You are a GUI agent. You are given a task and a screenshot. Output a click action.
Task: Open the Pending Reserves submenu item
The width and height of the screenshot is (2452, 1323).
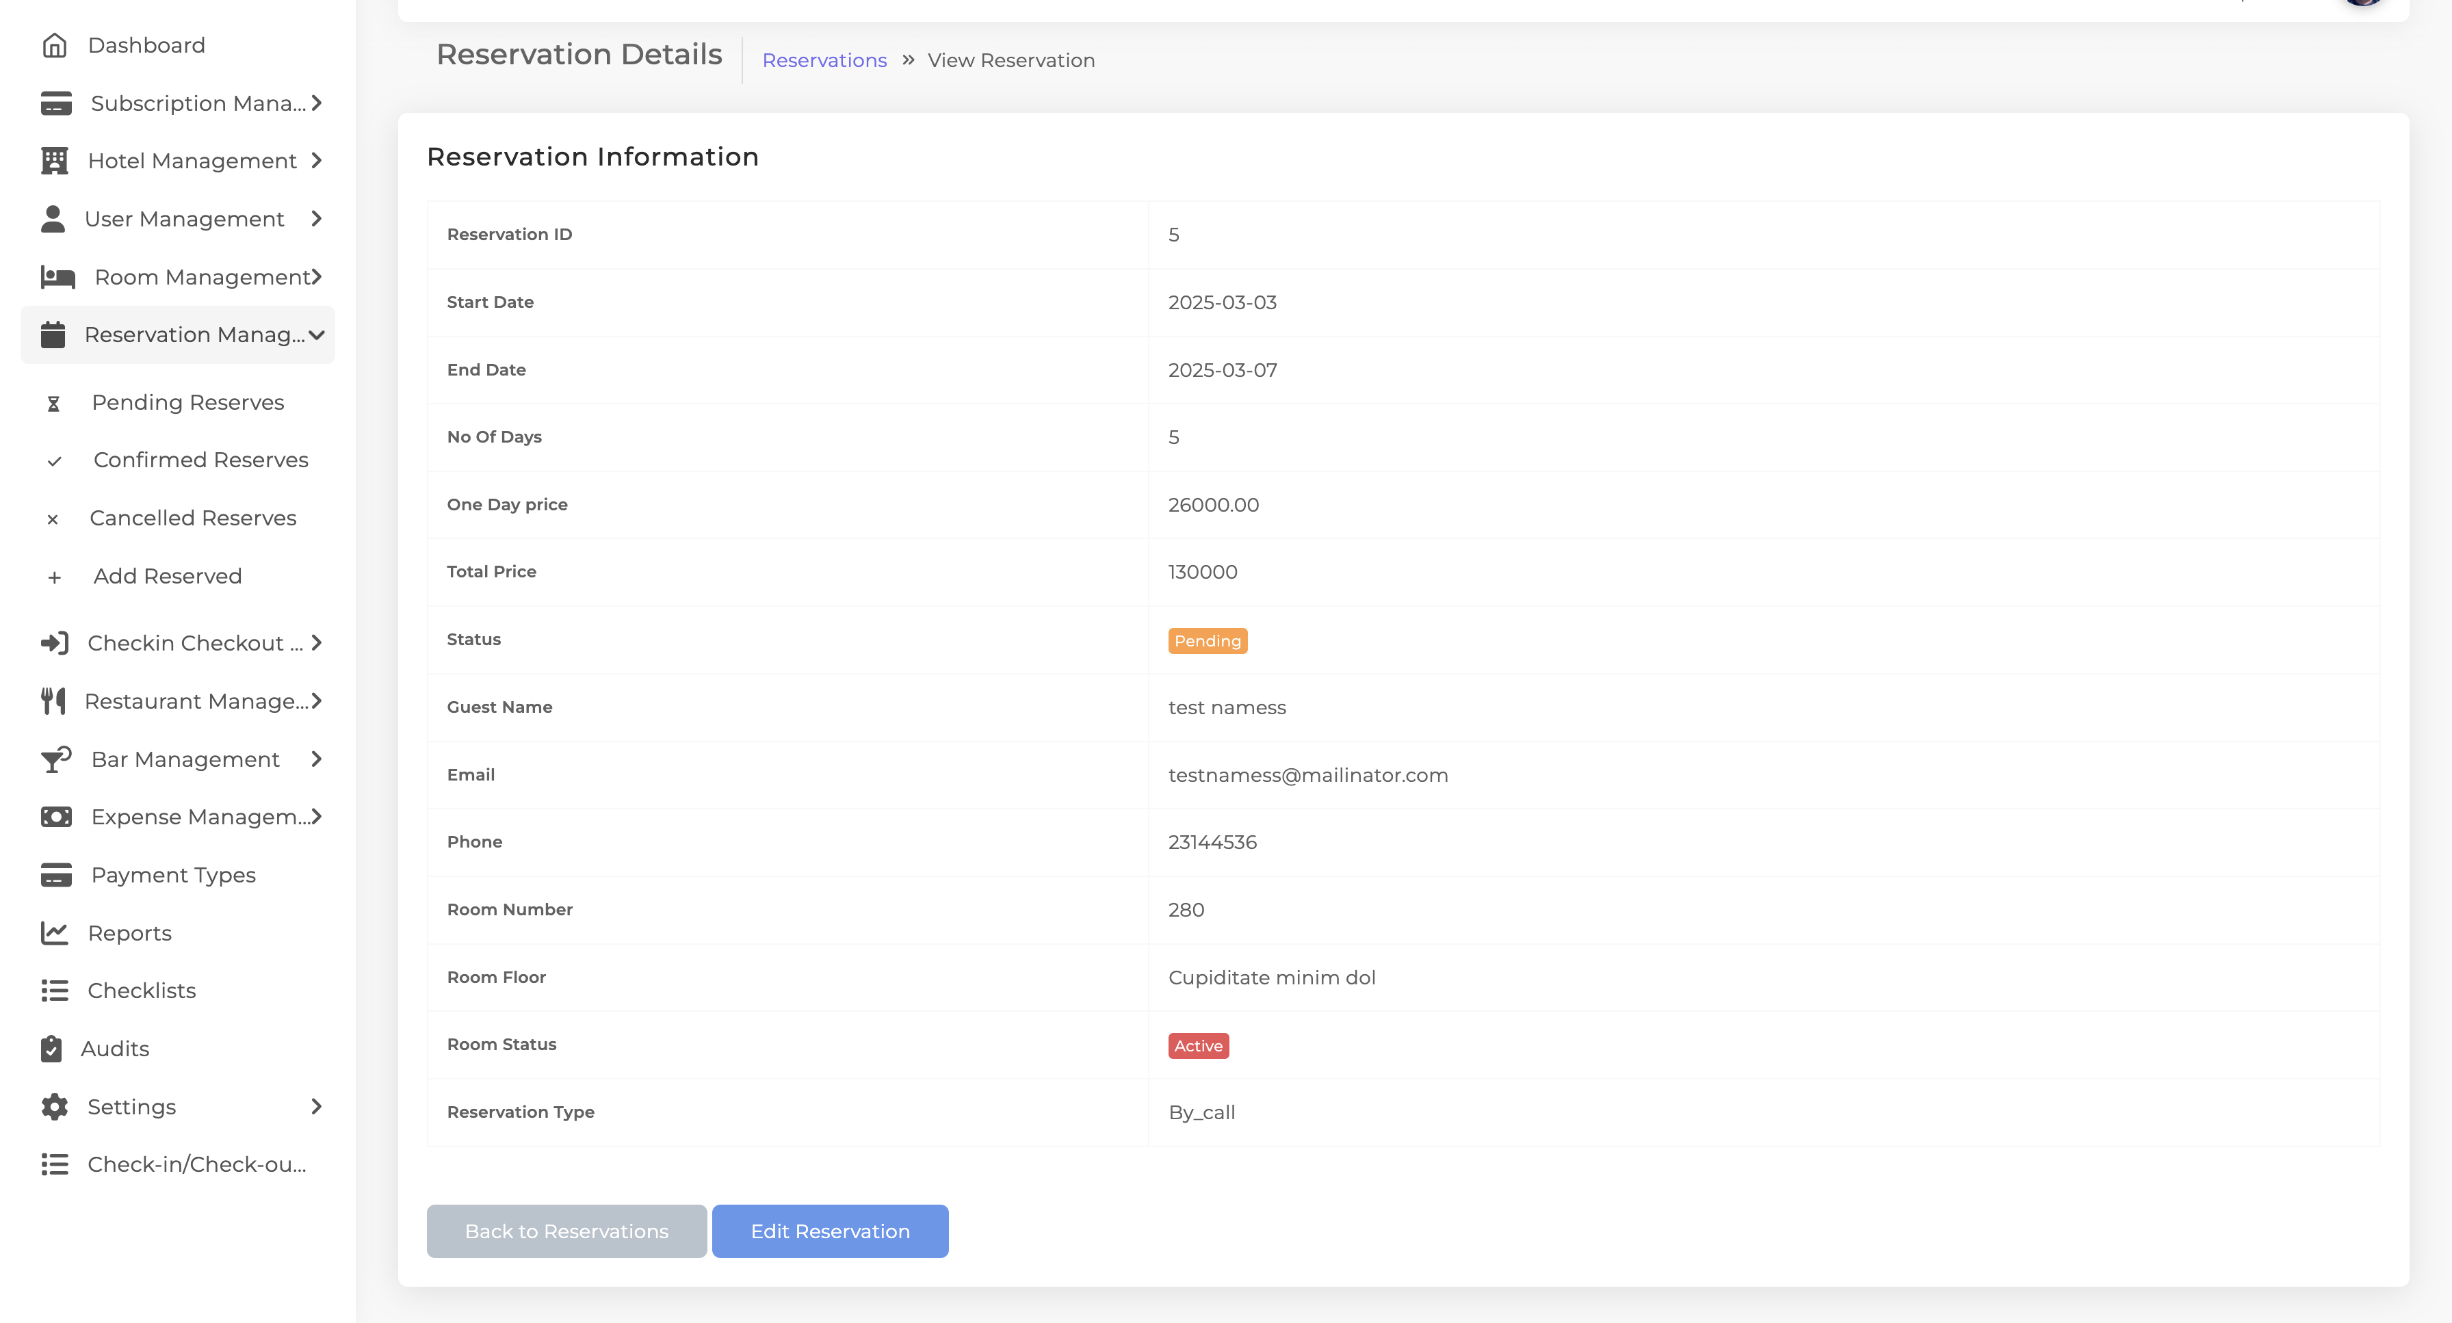point(187,403)
